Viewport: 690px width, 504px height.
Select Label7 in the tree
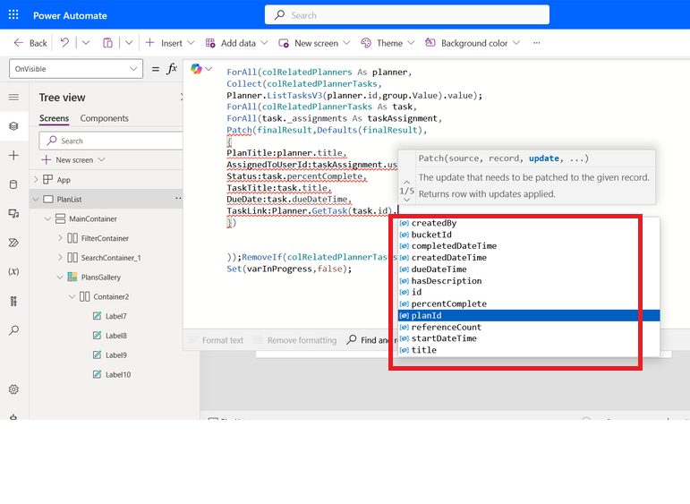pyautogui.click(x=115, y=316)
